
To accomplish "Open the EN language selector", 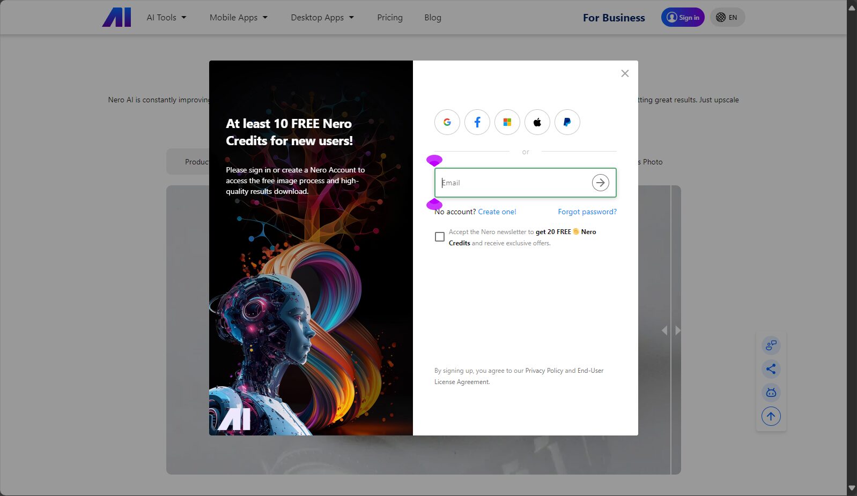I will click(x=727, y=17).
